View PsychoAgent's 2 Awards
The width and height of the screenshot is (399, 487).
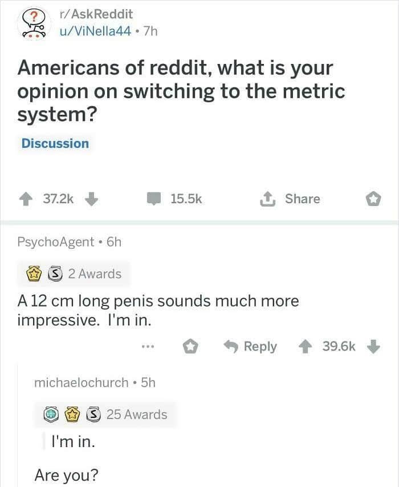coord(74,273)
